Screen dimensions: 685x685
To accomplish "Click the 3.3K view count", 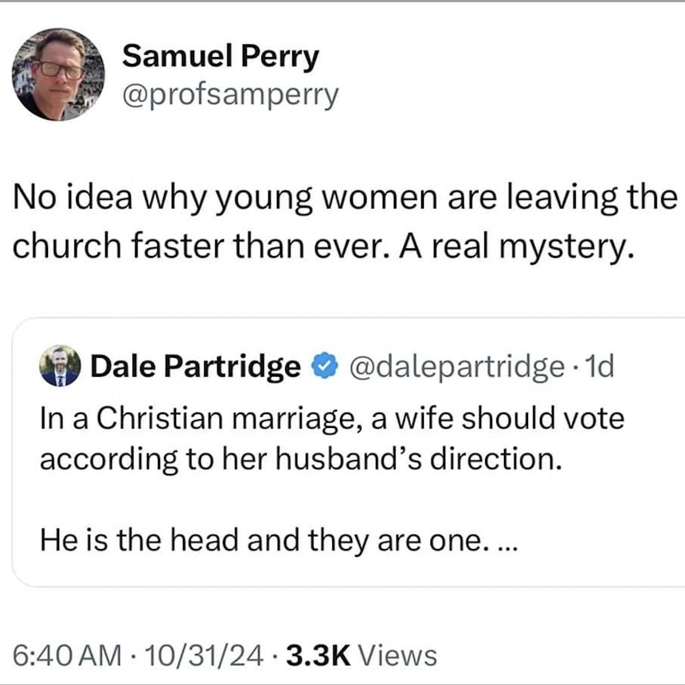I will 318,655.
